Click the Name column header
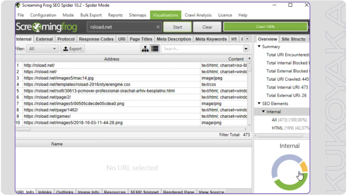The image size is (347, 195). [x=57, y=144]
